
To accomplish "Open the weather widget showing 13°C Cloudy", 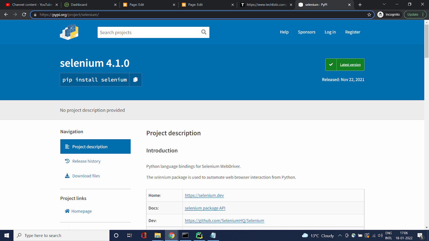I will point(318,236).
